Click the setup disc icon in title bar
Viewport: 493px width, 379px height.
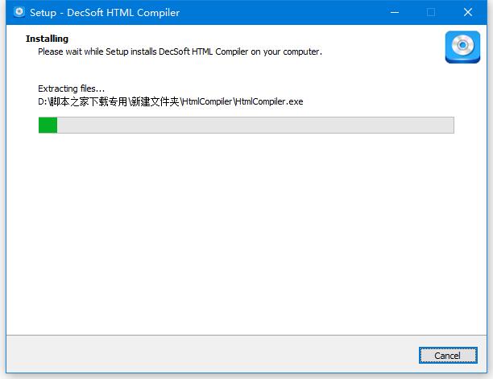pyautogui.click(x=19, y=12)
